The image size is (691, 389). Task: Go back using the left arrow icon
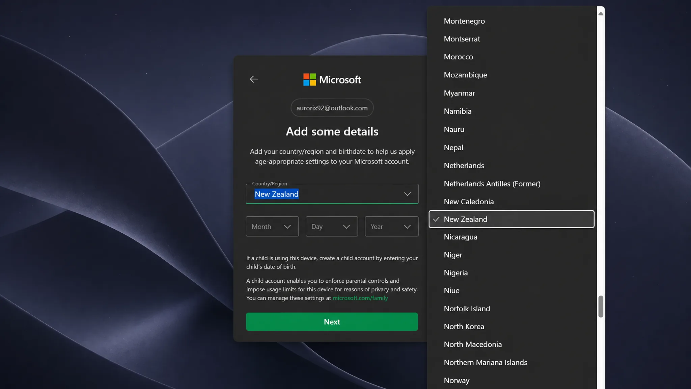(254, 79)
